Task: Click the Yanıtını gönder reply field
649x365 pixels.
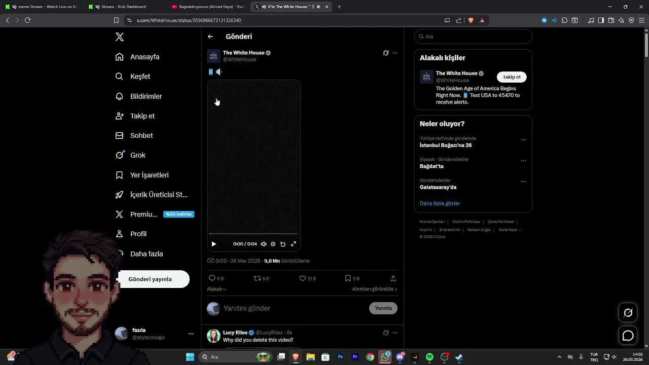Action: [x=294, y=308]
